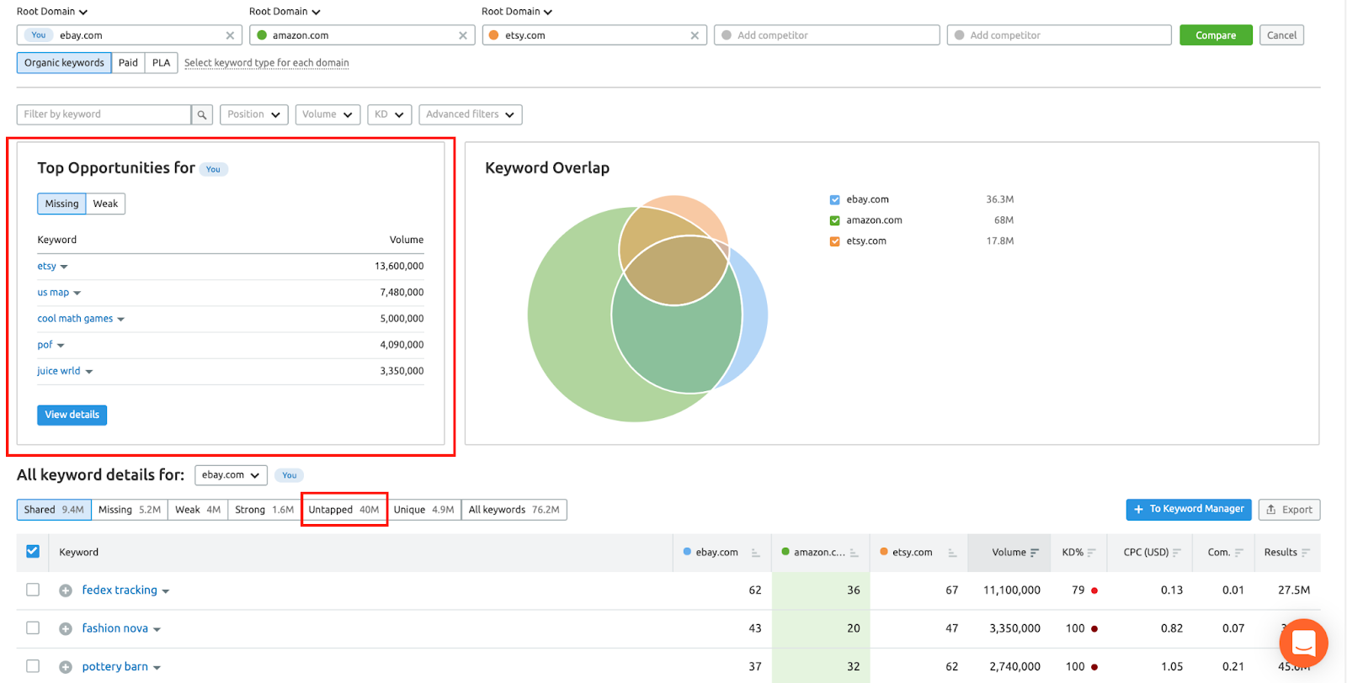Image resolution: width=1347 pixels, height=683 pixels.
Task: Open the Weak 4M keywords tab
Action: [198, 510]
